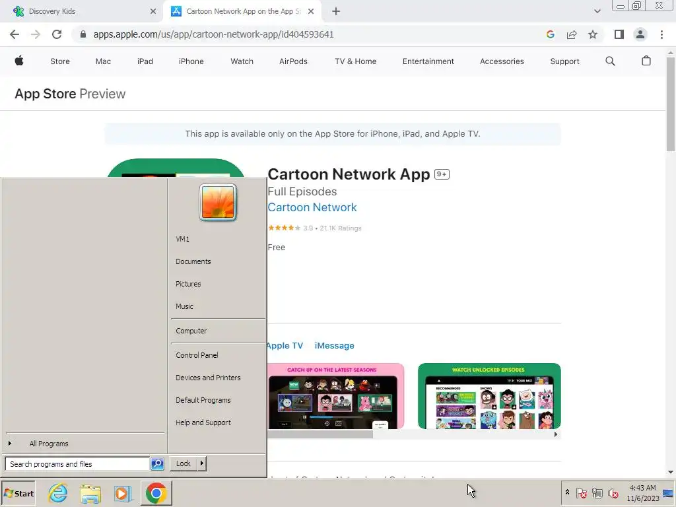This screenshot has width=676, height=507.
Task: Open Support in the Apple nav
Action: (565, 61)
